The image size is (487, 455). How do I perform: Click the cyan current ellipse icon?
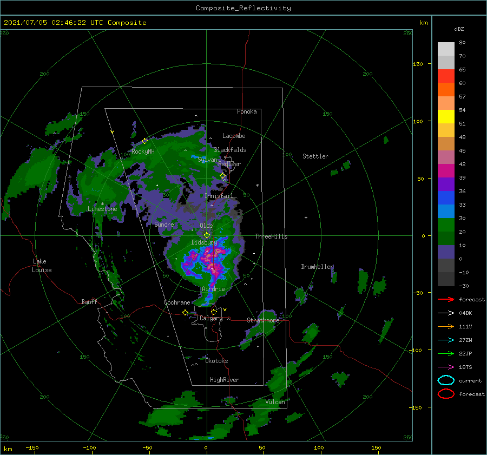click(x=446, y=380)
